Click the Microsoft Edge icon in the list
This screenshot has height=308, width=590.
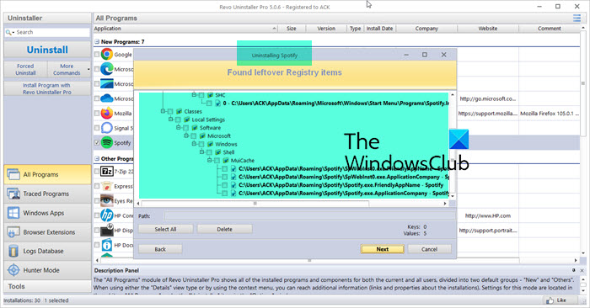107,69
